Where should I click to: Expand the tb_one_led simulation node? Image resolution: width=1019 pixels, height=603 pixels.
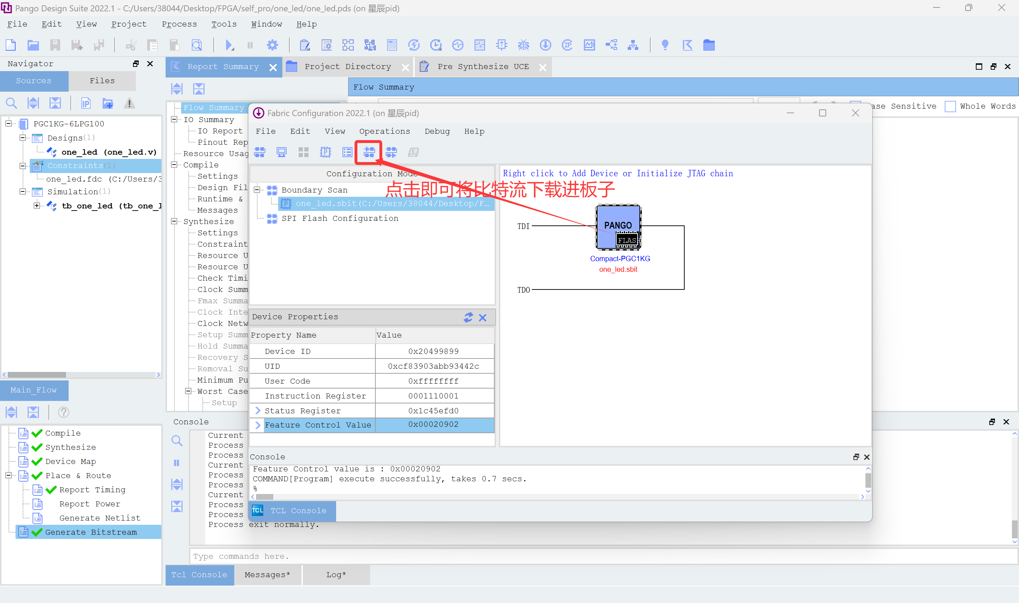click(x=37, y=206)
